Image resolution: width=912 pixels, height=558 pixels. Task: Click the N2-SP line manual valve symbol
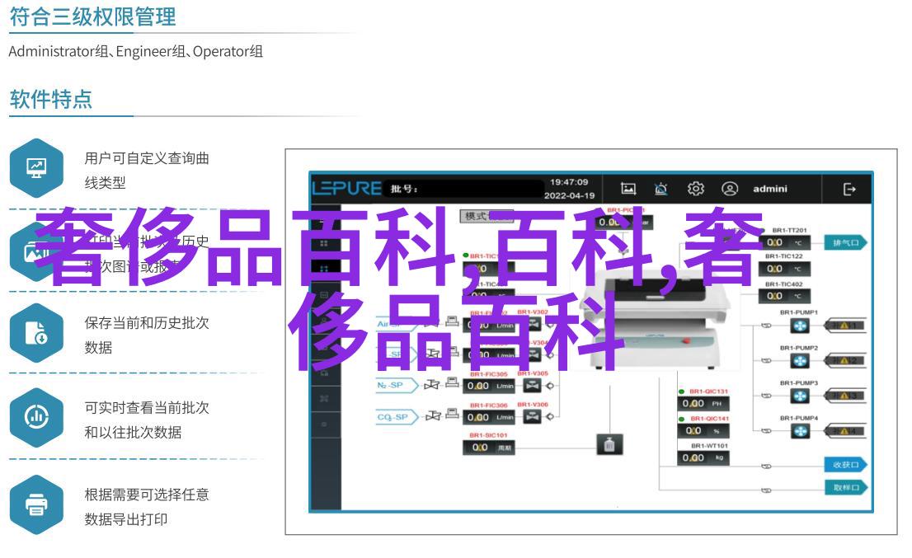pos(432,385)
